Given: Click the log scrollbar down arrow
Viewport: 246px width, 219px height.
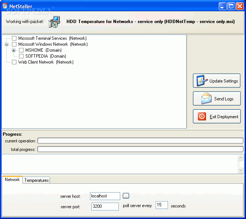Looking at the screenshot, I should point(240,170).
